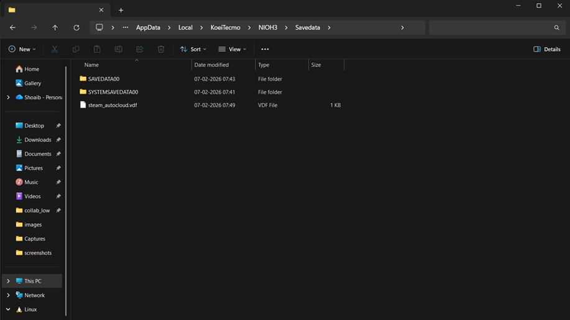Expand chevron between AppData and Local
This screenshot has width=570, height=320.
click(x=169, y=27)
